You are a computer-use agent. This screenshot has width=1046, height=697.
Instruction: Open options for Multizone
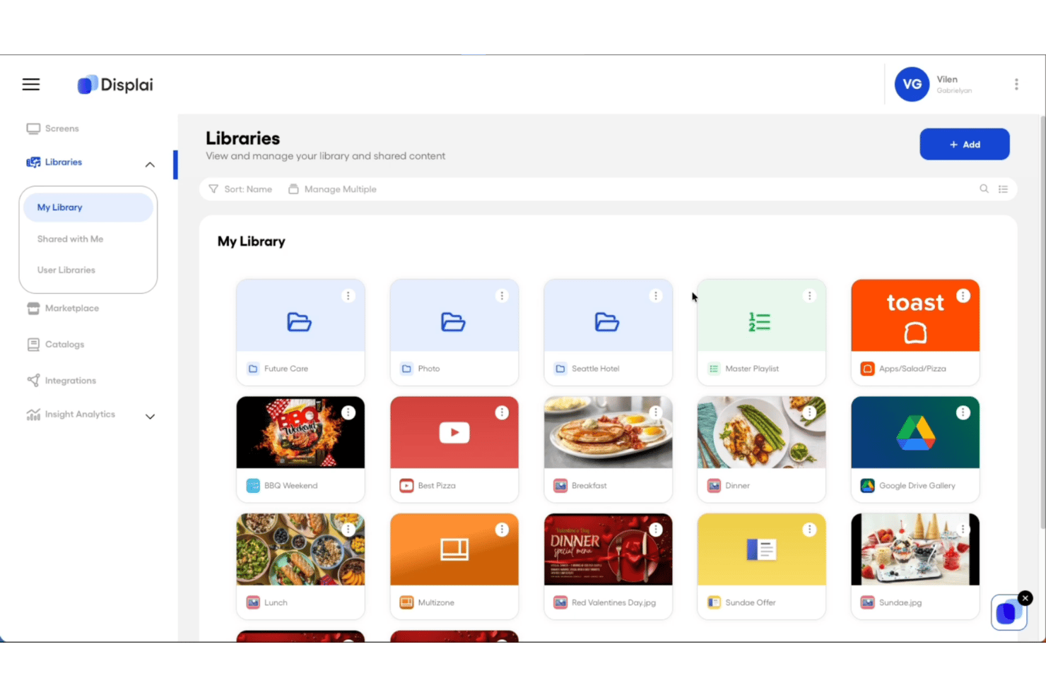(502, 530)
